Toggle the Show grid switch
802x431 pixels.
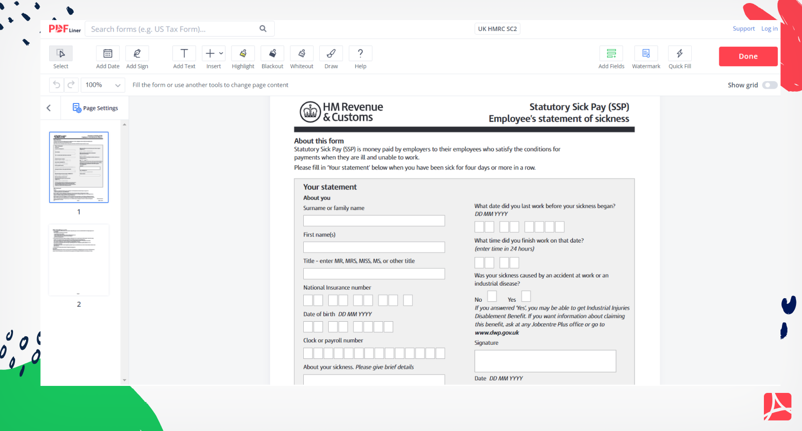[x=769, y=85]
